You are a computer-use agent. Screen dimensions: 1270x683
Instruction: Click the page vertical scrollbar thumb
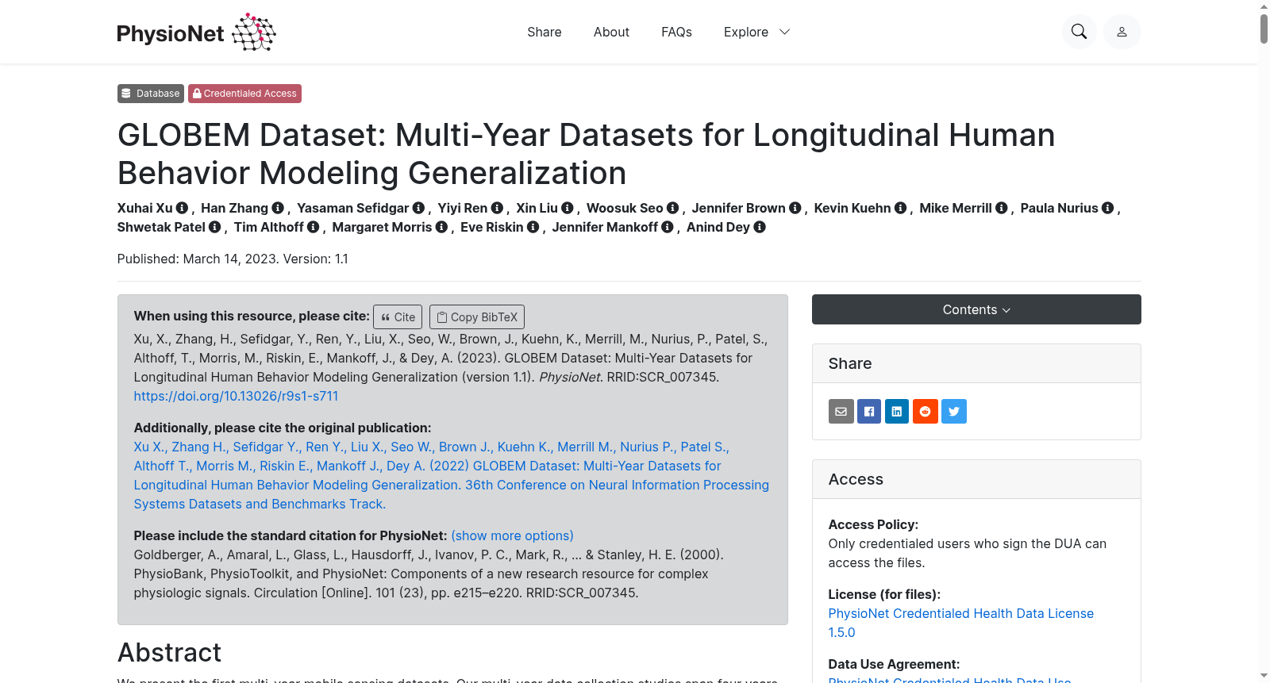point(1264,29)
